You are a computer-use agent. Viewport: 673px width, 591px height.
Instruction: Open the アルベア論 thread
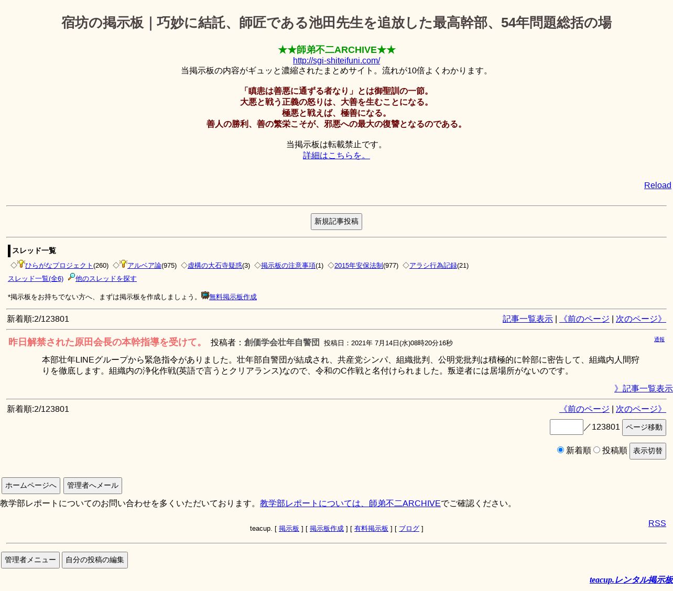(x=144, y=266)
